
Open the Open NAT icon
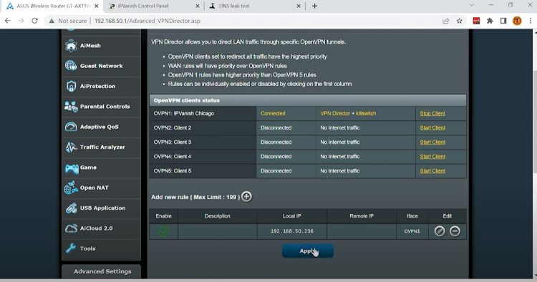[71, 188]
